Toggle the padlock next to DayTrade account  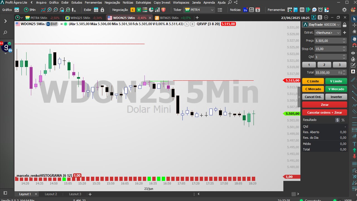[345, 25]
